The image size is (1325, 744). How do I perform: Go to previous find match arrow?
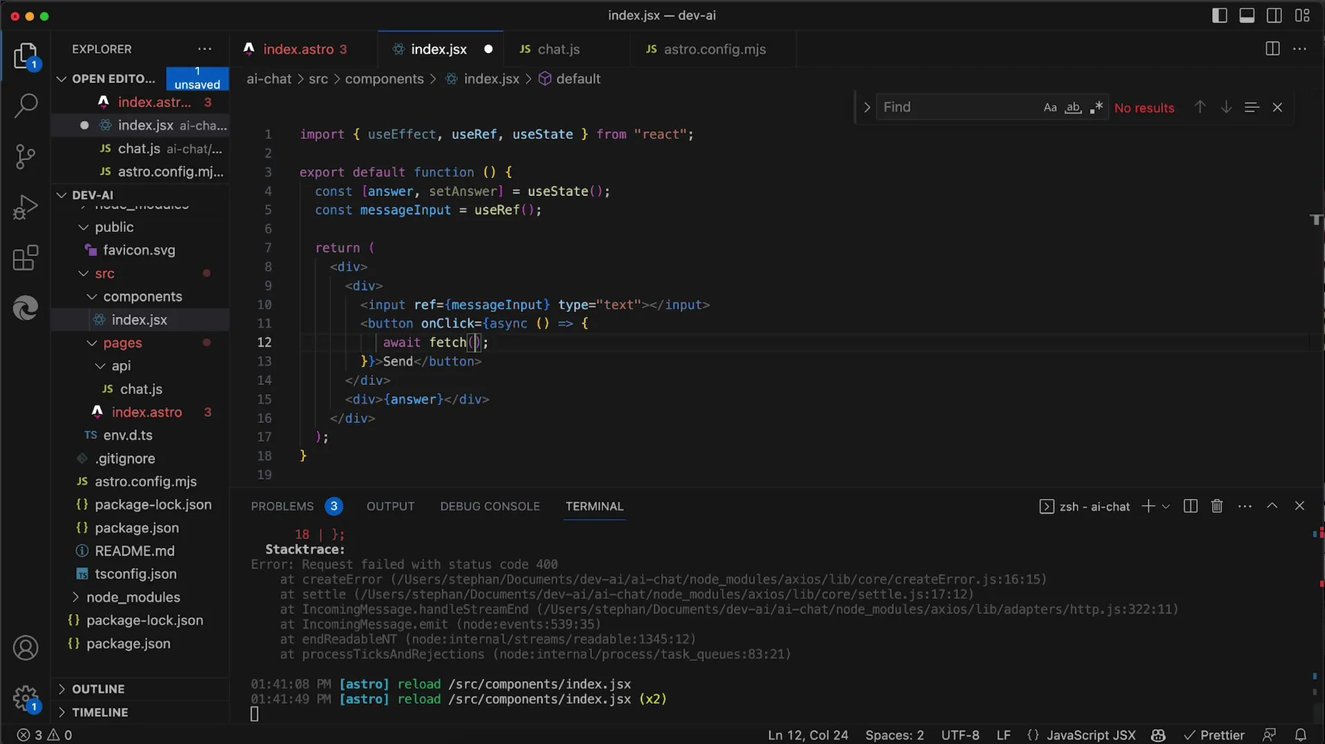[x=1200, y=107]
